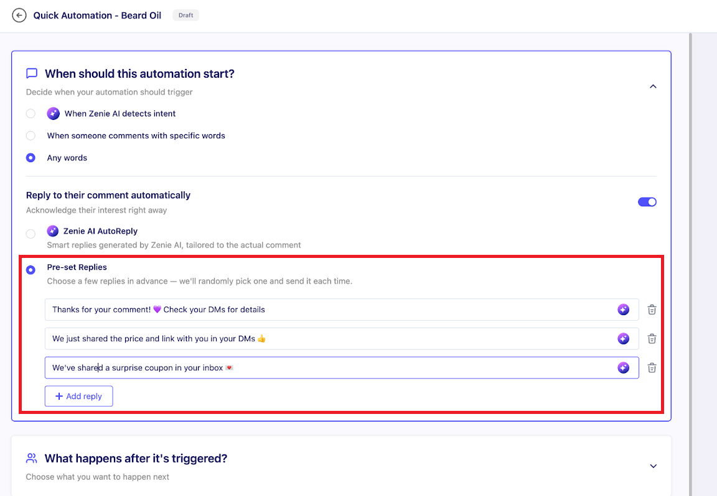Select the 'Any words' radio button
Screen dimensions: 717x496
point(30,158)
